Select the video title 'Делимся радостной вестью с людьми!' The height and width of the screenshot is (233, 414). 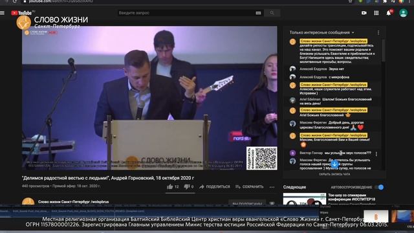click(x=108, y=178)
